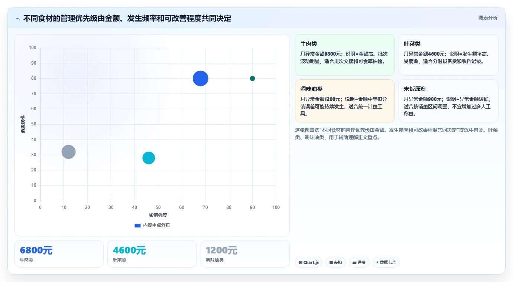Screen dimensions: 513x282
Task: Click the 调味油类 label under 1200元
Action: click(215, 260)
